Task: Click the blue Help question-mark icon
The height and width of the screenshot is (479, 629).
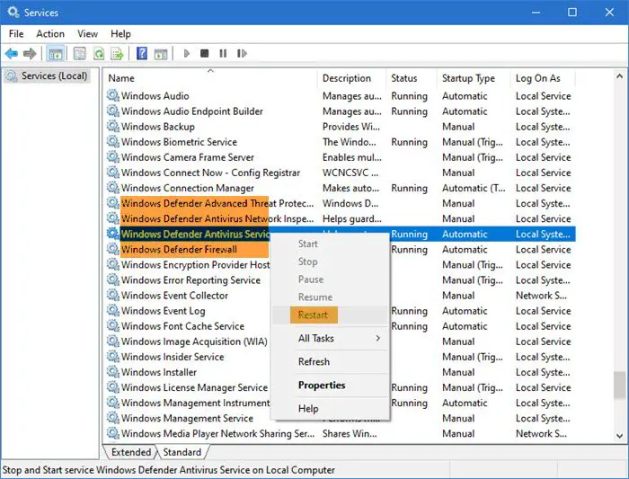Action: [x=142, y=53]
